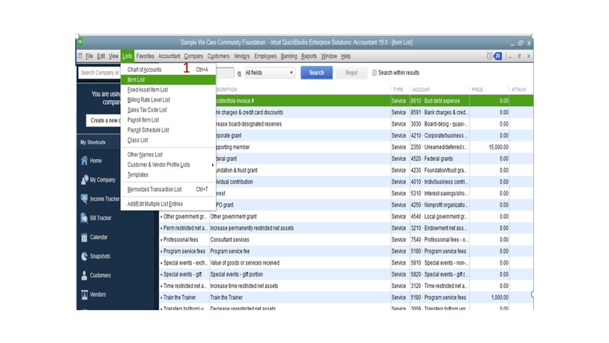Open the Company menu
This screenshot has height=343, width=609.
[x=194, y=56]
